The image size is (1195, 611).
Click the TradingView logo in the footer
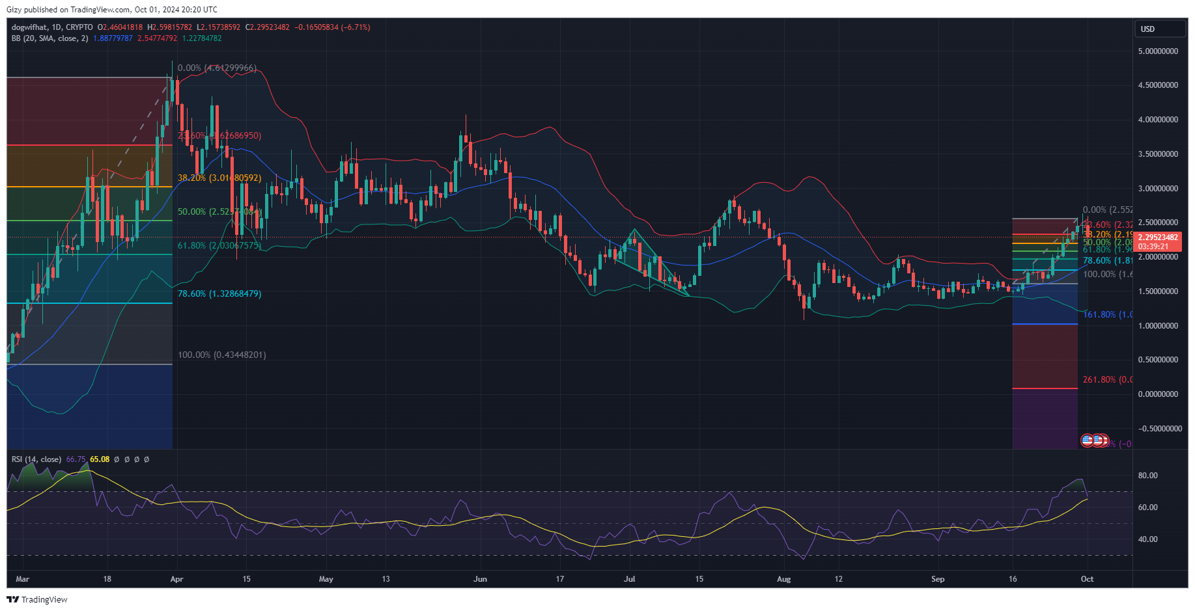pyautogui.click(x=37, y=599)
